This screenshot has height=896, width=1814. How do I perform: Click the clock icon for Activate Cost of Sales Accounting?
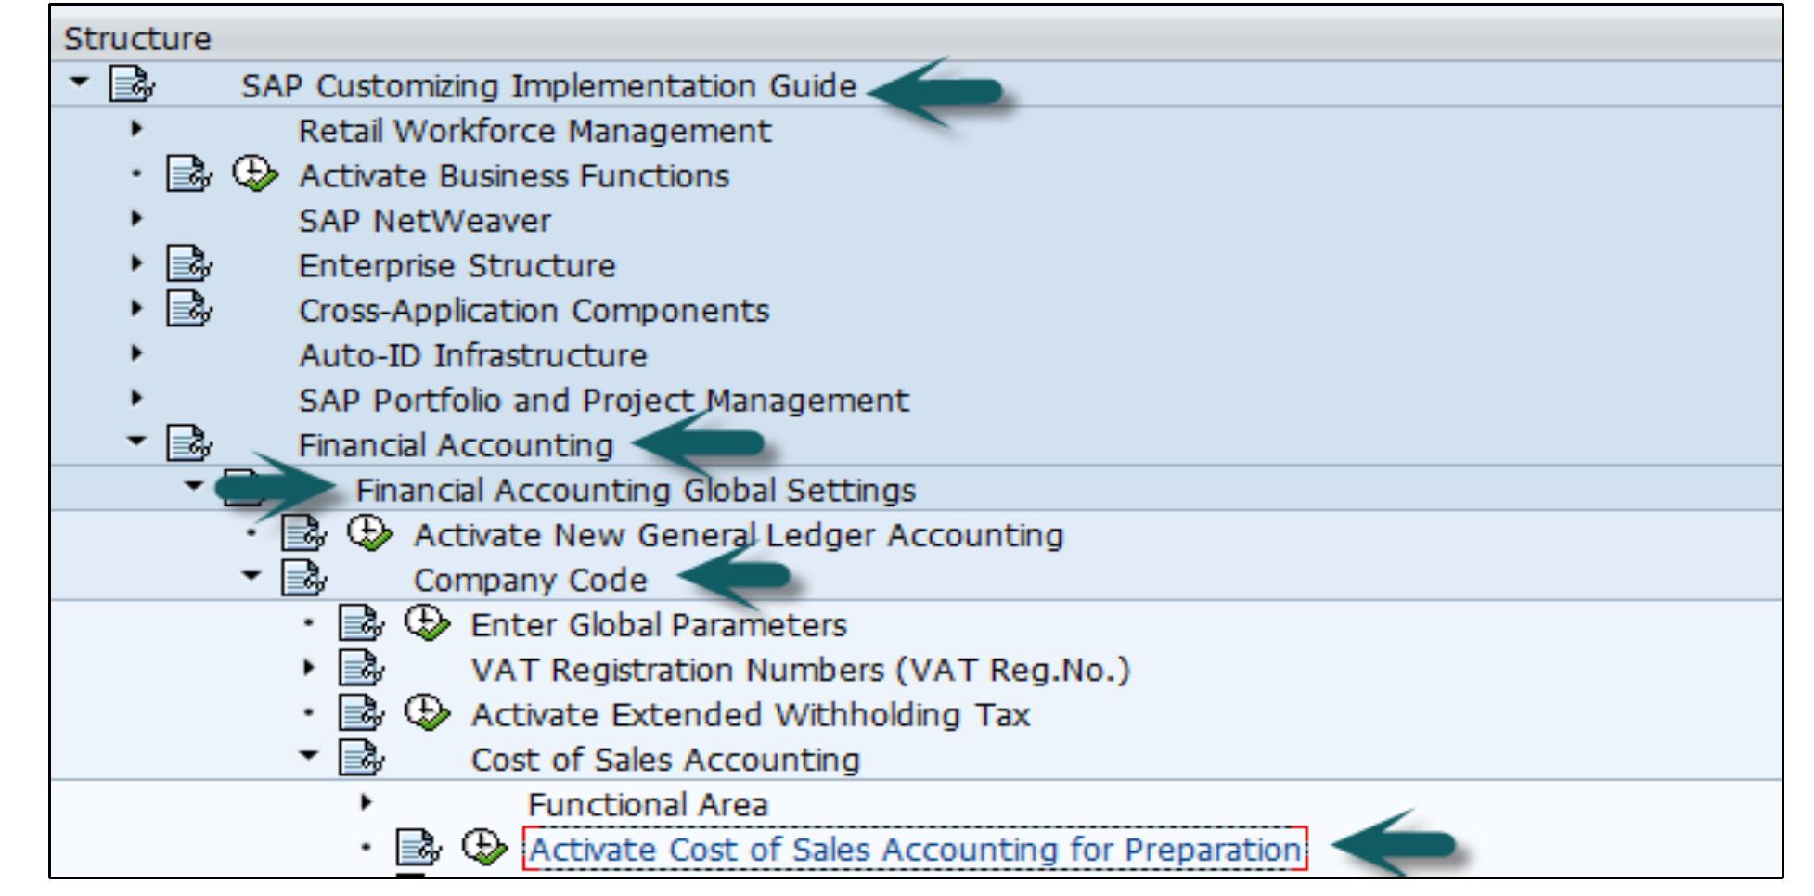click(x=483, y=849)
